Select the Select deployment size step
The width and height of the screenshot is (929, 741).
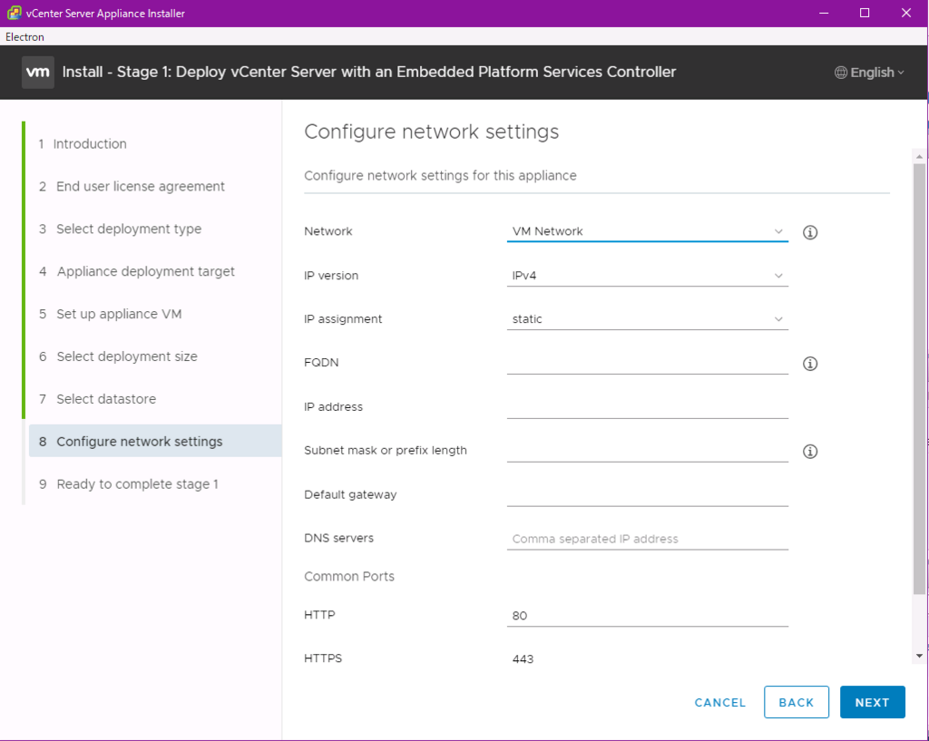coord(118,356)
